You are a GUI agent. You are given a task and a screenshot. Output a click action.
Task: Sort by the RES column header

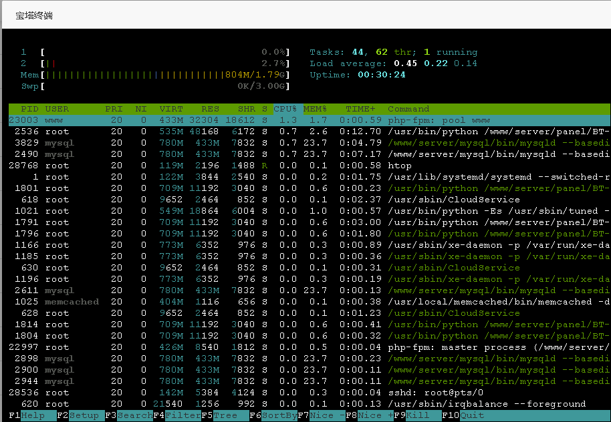211,109
